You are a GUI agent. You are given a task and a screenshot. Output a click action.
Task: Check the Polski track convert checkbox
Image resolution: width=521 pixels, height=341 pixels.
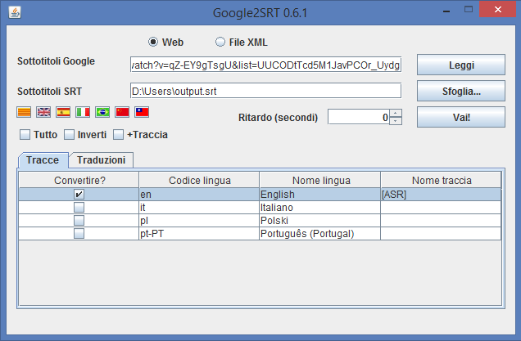(x=79, y=221)
